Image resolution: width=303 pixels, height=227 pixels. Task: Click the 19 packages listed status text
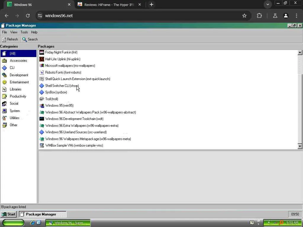tap(13, 207)
